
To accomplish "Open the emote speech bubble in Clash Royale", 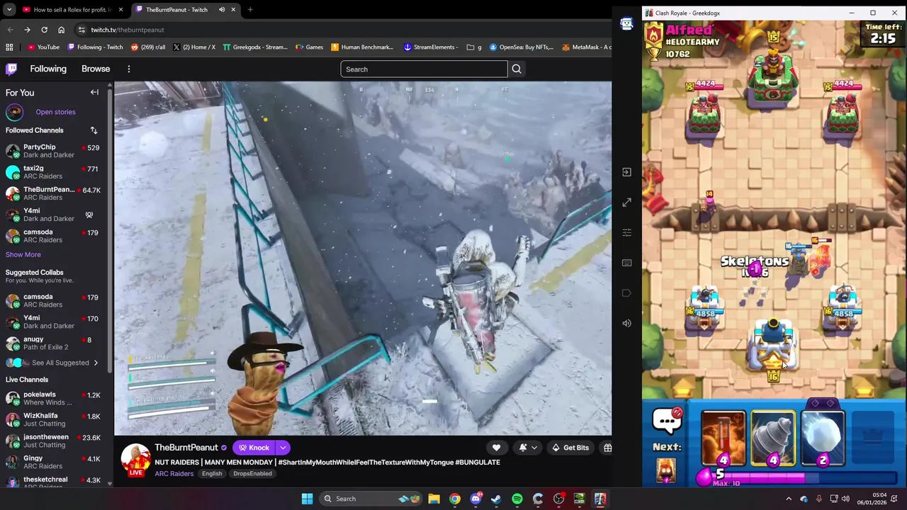I will (667, 421).
